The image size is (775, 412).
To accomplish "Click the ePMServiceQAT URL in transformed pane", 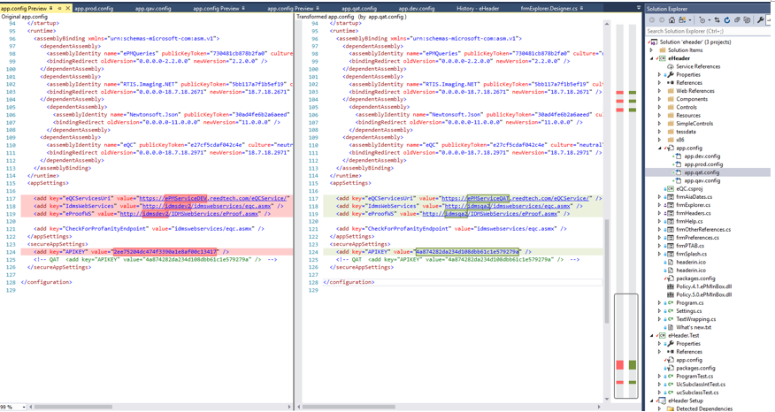I will (x=516, y=198).
